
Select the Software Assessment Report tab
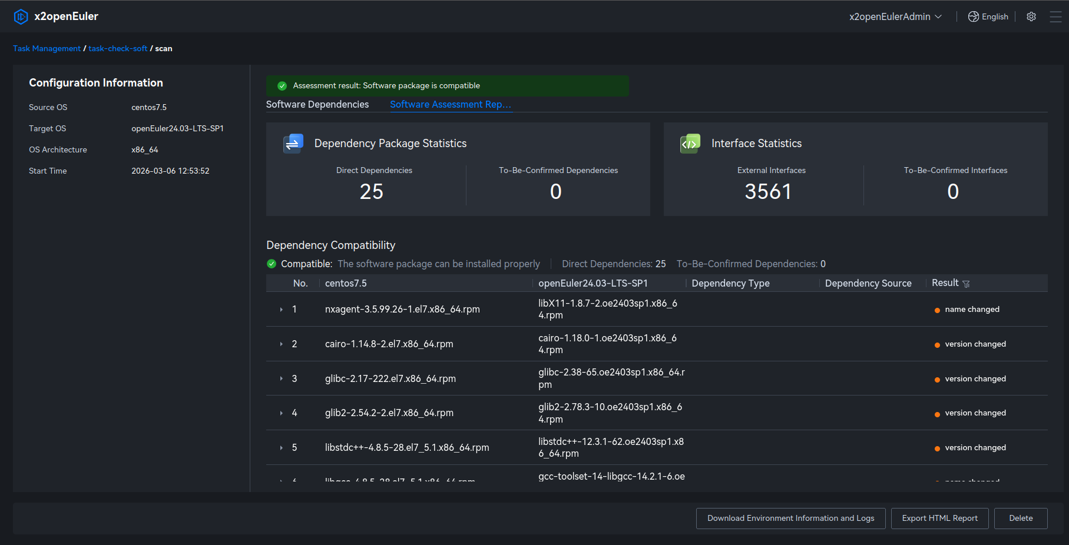[451, 104]
